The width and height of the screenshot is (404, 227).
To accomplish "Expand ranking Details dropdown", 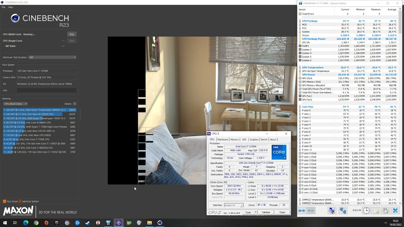I will click(x=74, y=104).
